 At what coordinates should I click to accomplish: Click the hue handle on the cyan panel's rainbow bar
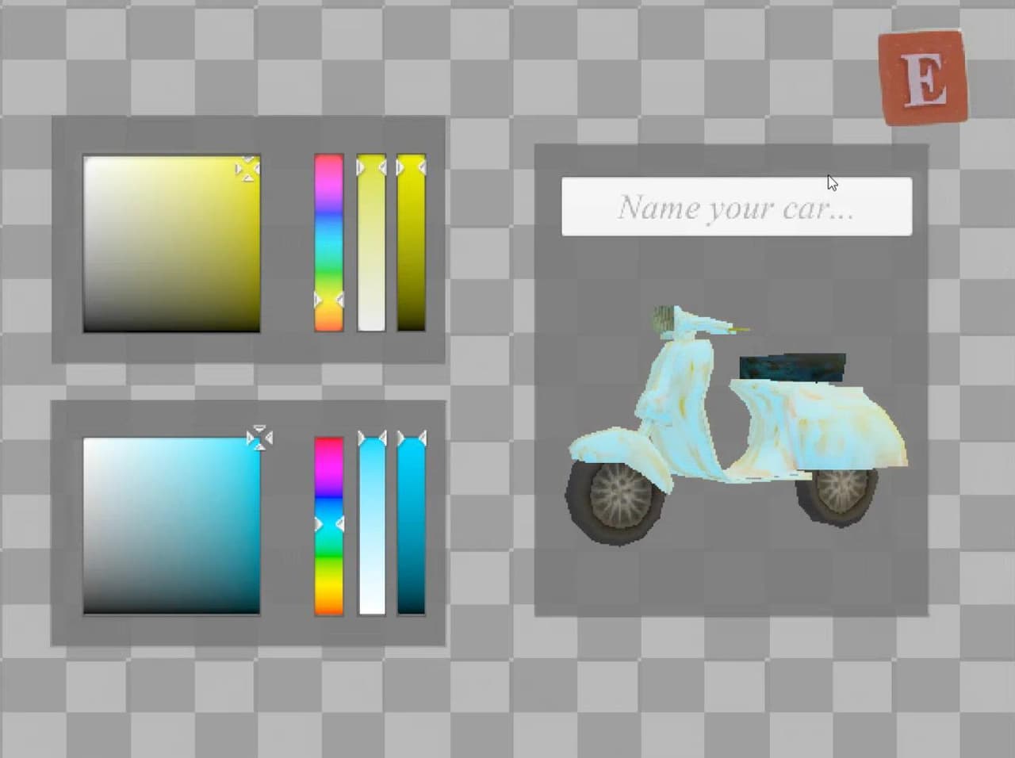pyautogui.click(x=329, y=524)
